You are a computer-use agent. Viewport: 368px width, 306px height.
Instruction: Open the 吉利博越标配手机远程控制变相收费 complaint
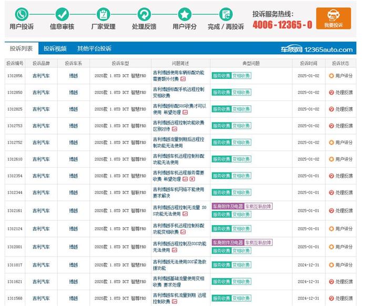pos(179,93)
